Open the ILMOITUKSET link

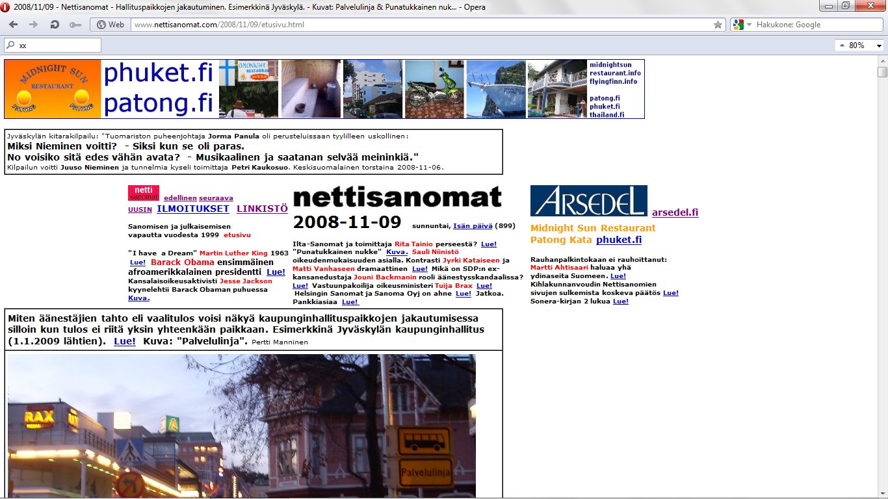click(193, 209)
